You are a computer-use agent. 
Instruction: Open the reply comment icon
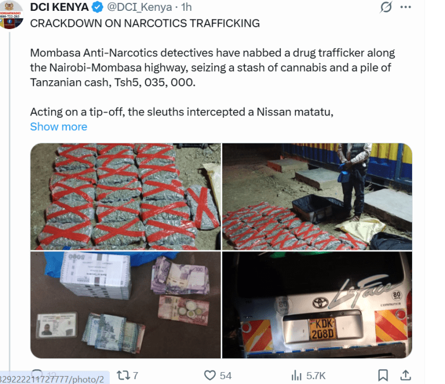click(x=37, y=372)
